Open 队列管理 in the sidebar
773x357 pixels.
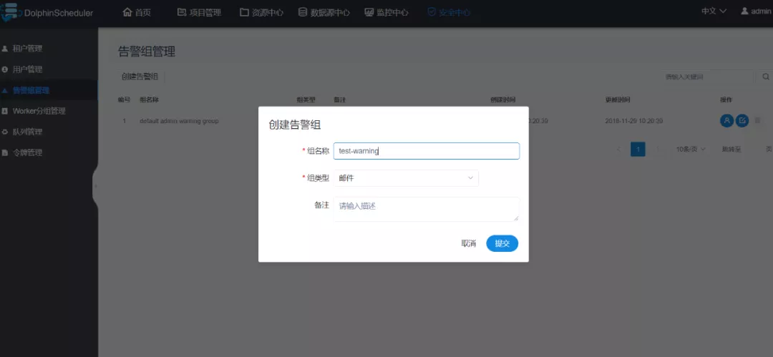coord(27,132)
